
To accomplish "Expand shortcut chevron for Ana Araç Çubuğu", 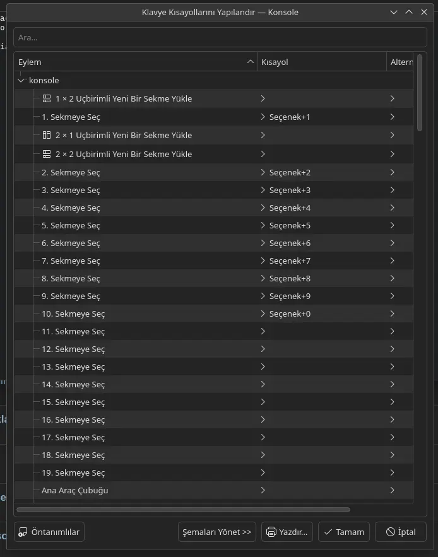I will (x=263, y=490).
